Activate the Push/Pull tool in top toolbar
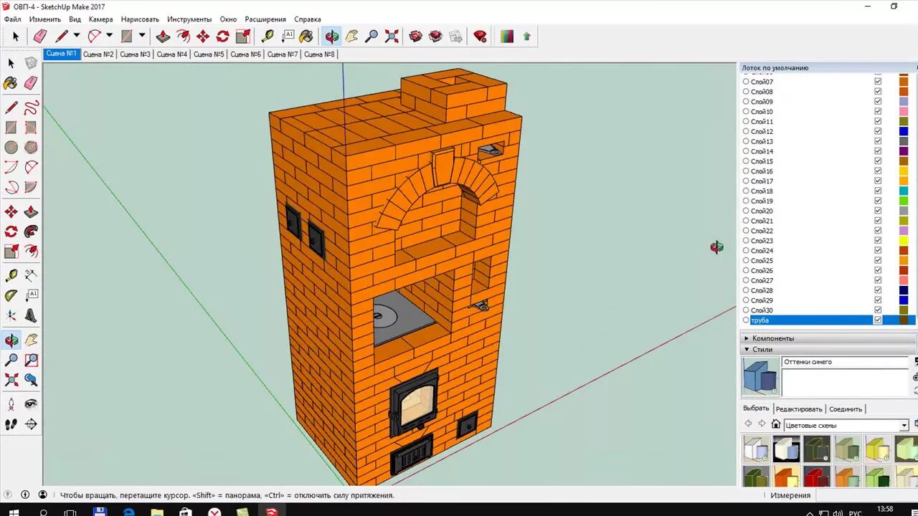 point(164,36)
